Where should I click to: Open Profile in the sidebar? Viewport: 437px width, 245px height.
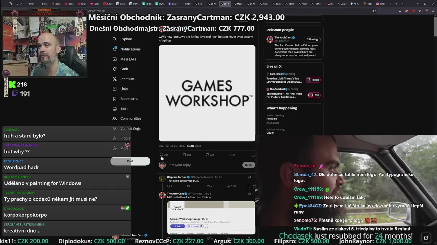coord(122,138)
